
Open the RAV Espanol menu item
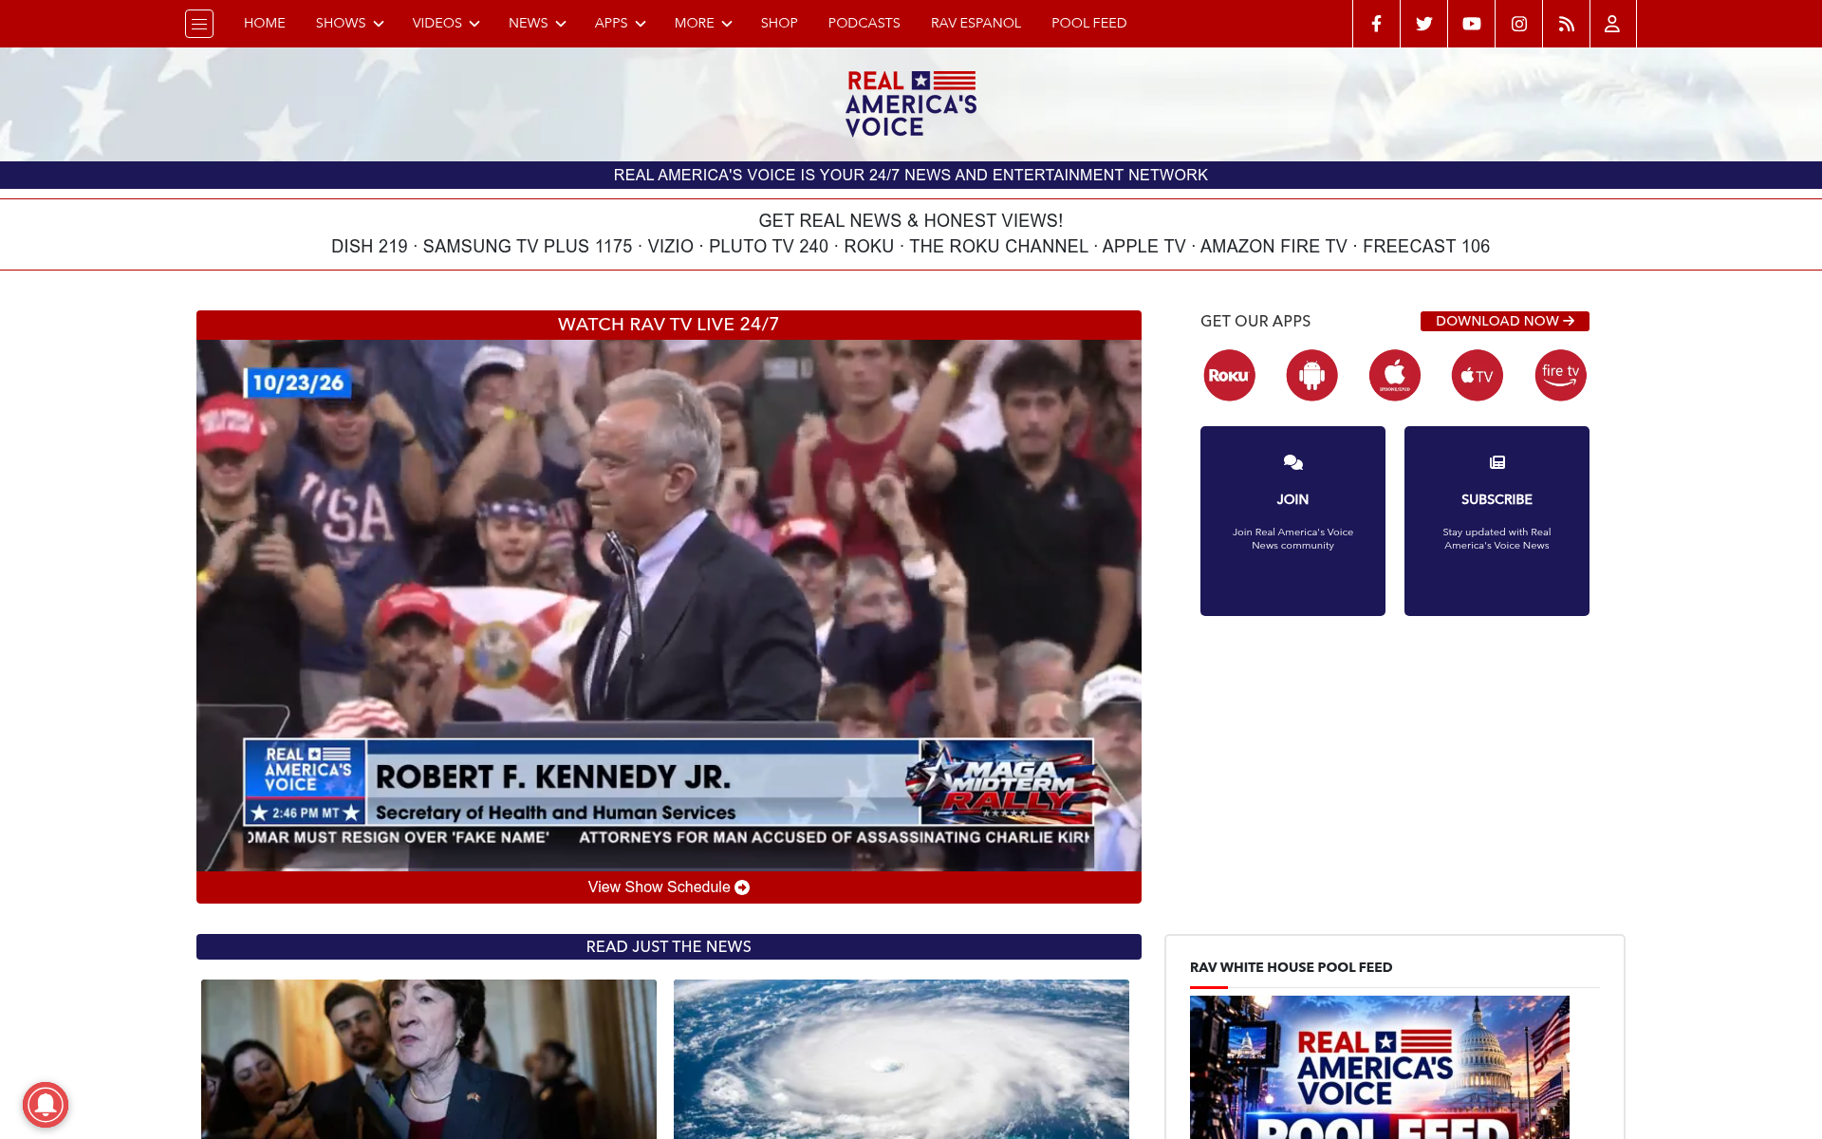pos(976,23)
